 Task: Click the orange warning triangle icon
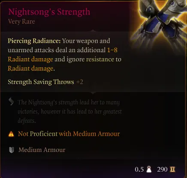tap(11, 134)
